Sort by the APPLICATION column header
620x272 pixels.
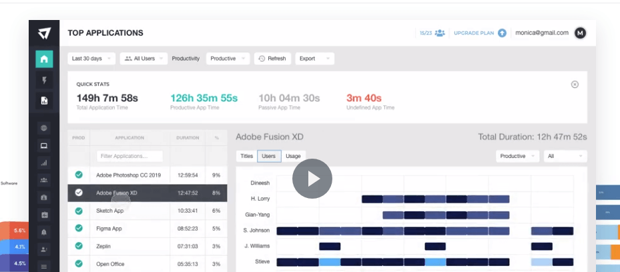tap(129, 138)
